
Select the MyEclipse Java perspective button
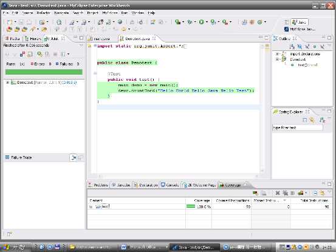pos(300,29)
